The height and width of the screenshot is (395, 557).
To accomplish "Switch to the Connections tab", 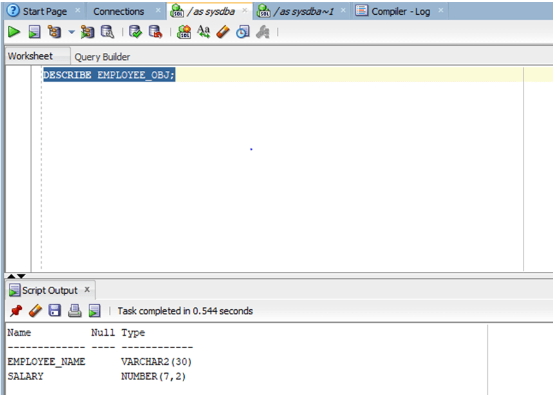I will [x=118, y=10].
